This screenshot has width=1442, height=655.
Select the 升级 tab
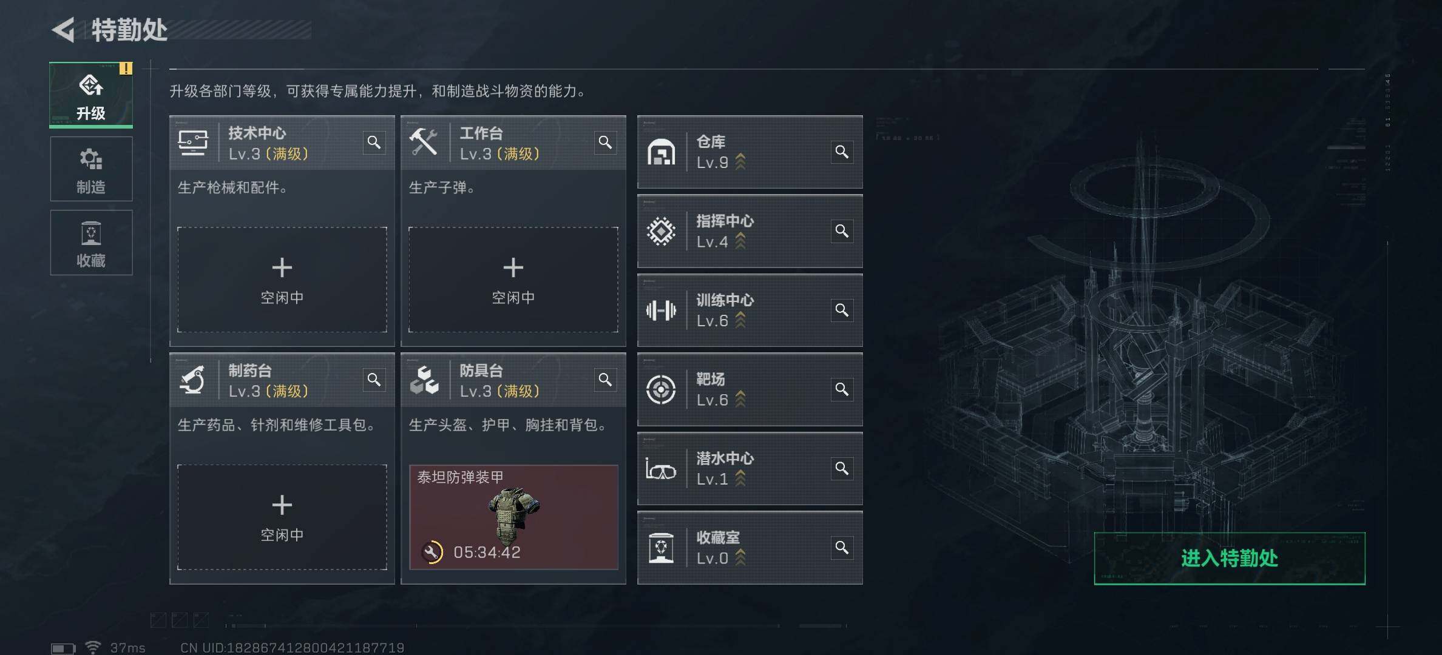pos(91,95)
